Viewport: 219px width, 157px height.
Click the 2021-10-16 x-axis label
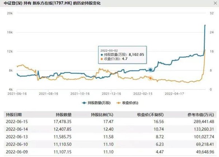[80, 94]
